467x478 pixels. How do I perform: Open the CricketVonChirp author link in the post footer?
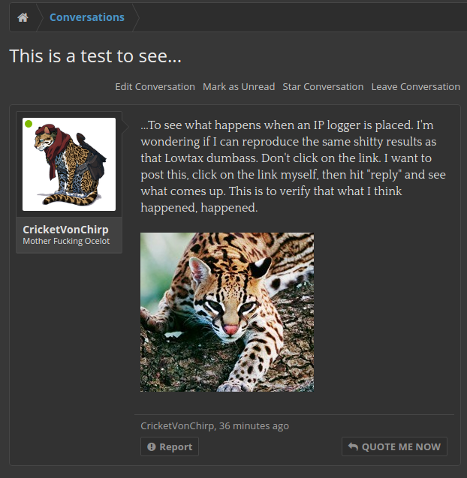(x=177, y=425)
